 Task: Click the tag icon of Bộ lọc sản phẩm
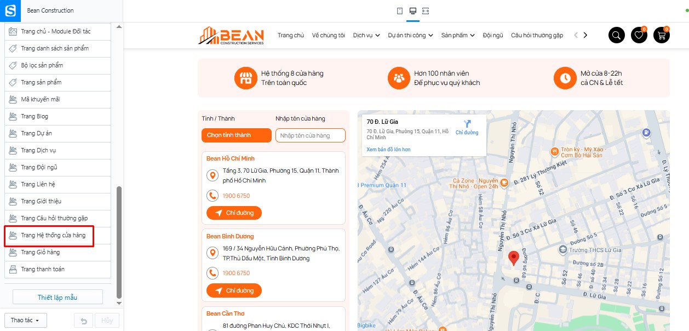13,65
